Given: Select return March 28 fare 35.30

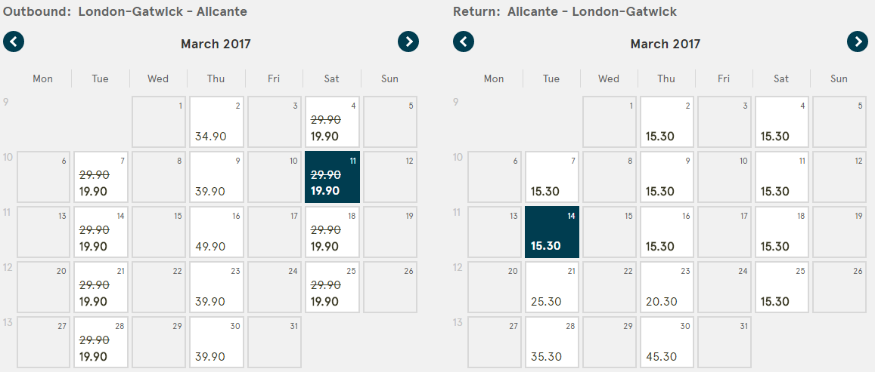Looking at the screenshot, I should [x=552, y=342].
